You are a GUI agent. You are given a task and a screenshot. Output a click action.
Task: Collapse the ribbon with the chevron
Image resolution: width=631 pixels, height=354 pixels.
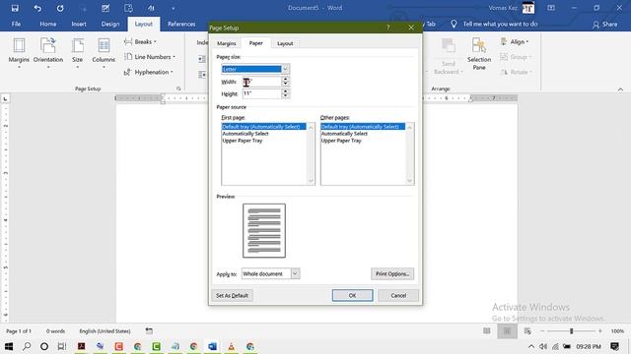[620, 89]
